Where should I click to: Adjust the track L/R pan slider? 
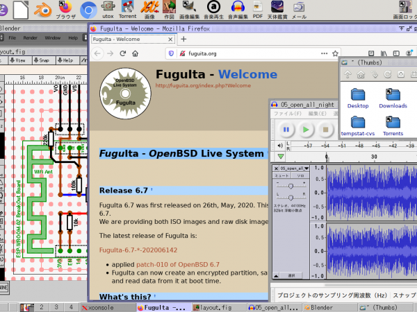point(291,198)
